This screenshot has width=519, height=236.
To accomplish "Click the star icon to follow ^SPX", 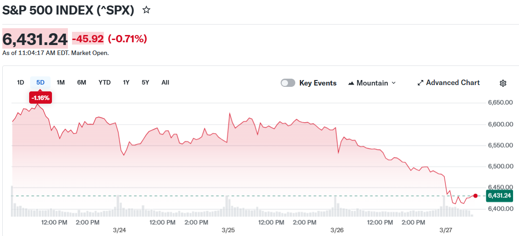I will [146, 10].
